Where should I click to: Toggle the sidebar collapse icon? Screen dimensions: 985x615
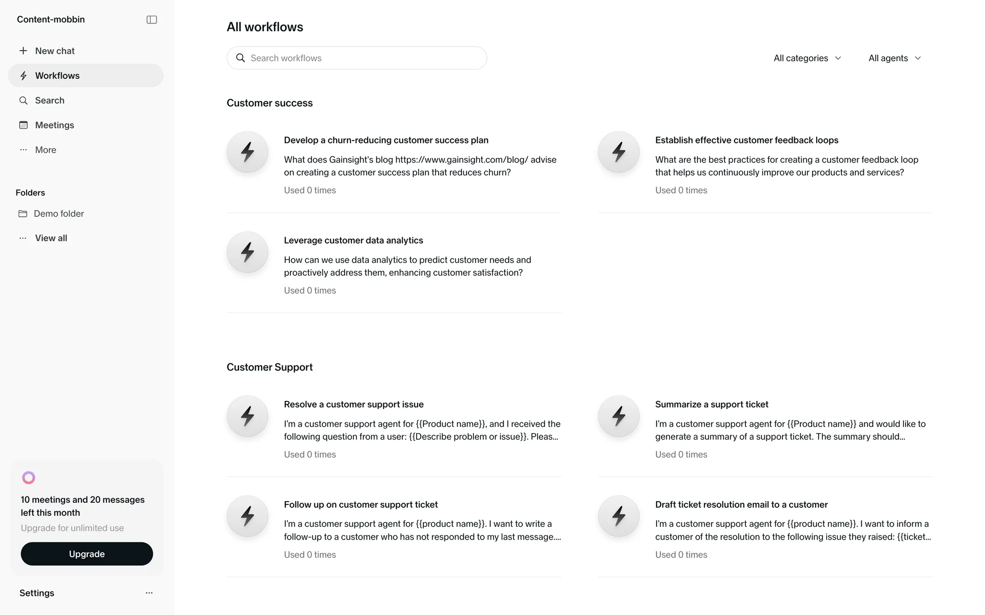pyautogui.click(x=151, y=19)
